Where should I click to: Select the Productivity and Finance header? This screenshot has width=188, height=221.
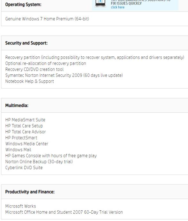tap(30, 192)
